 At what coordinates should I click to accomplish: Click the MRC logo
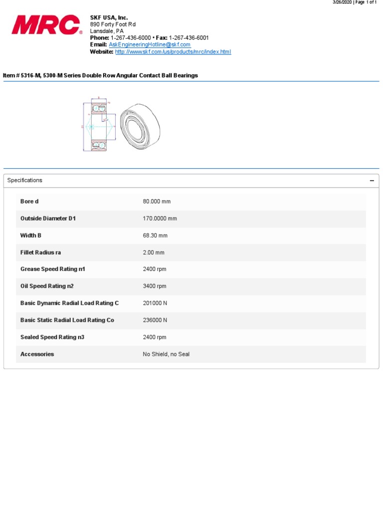pyautogui.click(x=47, y=25)
